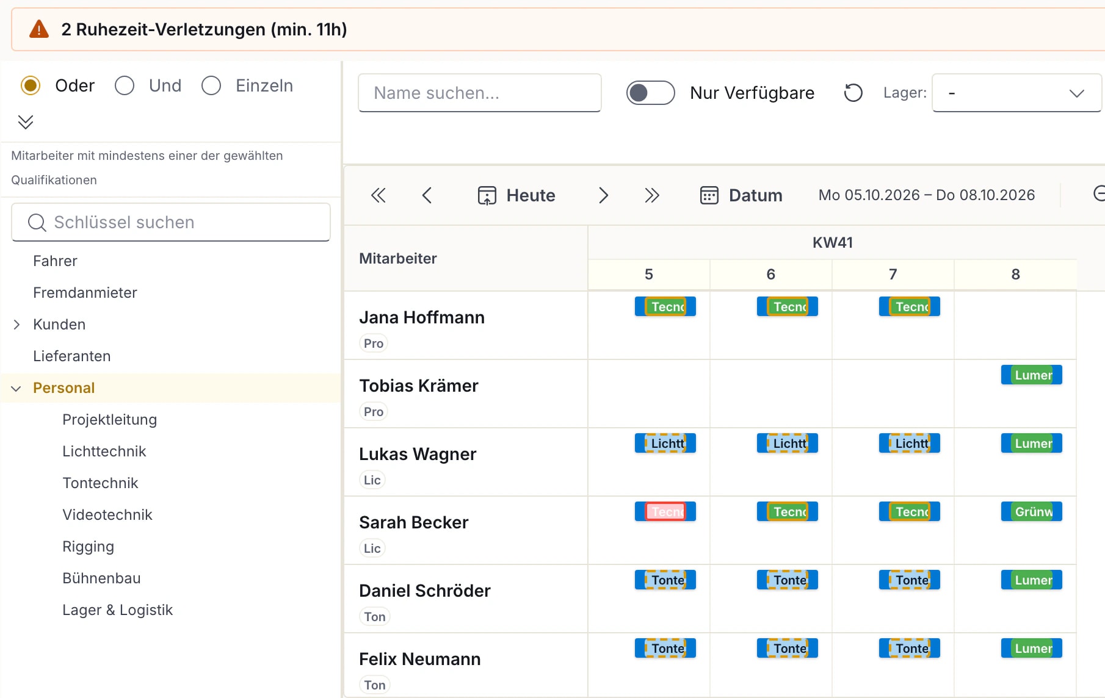Collapse the Personal tree node
Screen dimensions: 1105x698
click(16, 388)
